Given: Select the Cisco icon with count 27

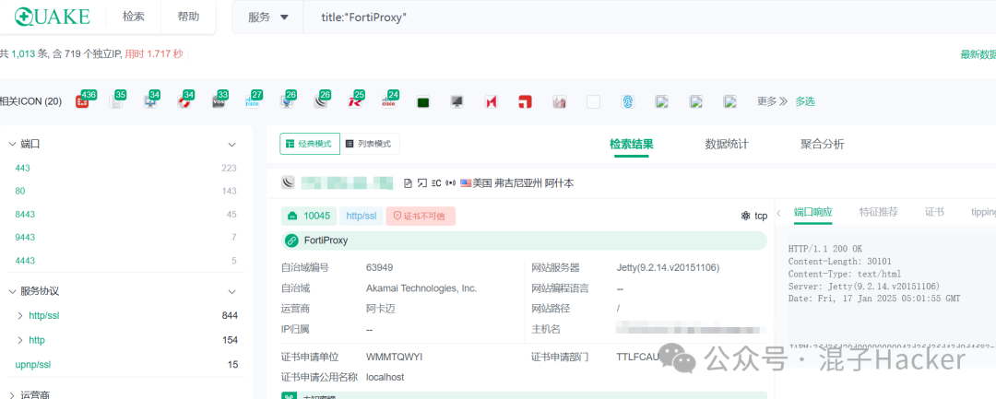Looking at the screenshot, I should 252,101.
